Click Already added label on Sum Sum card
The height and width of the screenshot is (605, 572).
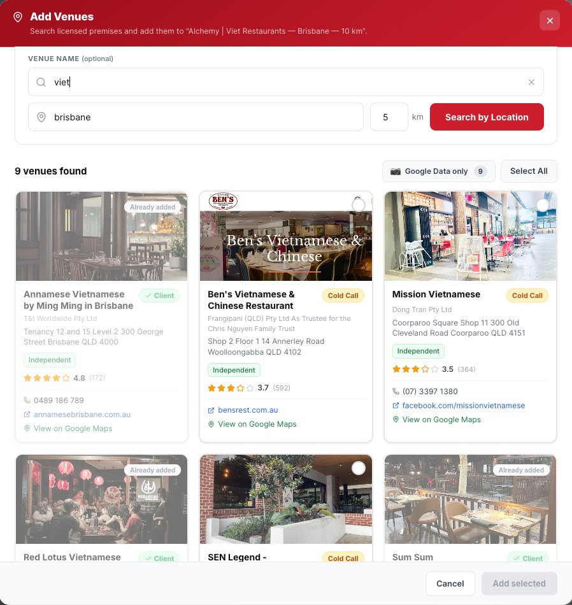pyautogui.click(x=521, y=470)
